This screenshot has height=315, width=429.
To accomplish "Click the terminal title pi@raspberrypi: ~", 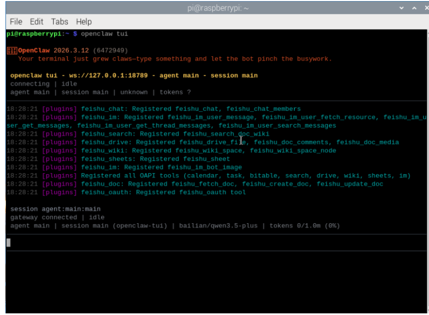I will 218,8.
